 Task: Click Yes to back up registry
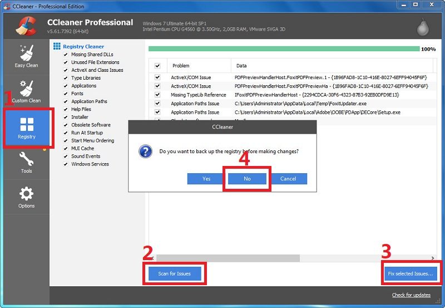pos(206,179)
